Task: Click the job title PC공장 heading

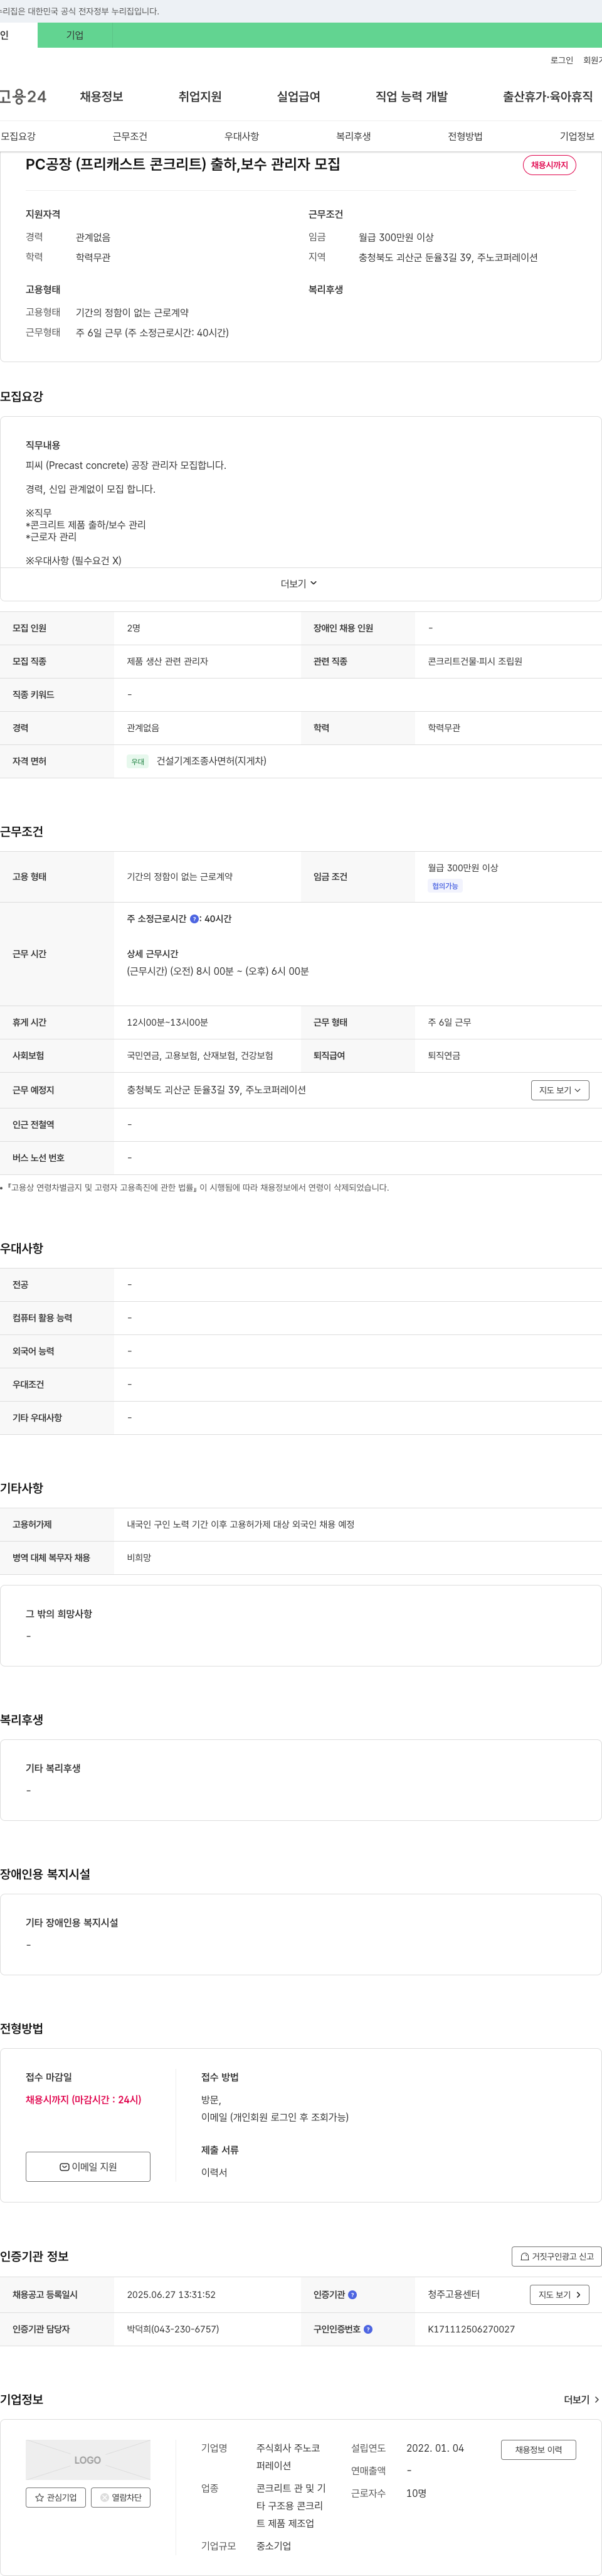Action: (x=182, y=164)
